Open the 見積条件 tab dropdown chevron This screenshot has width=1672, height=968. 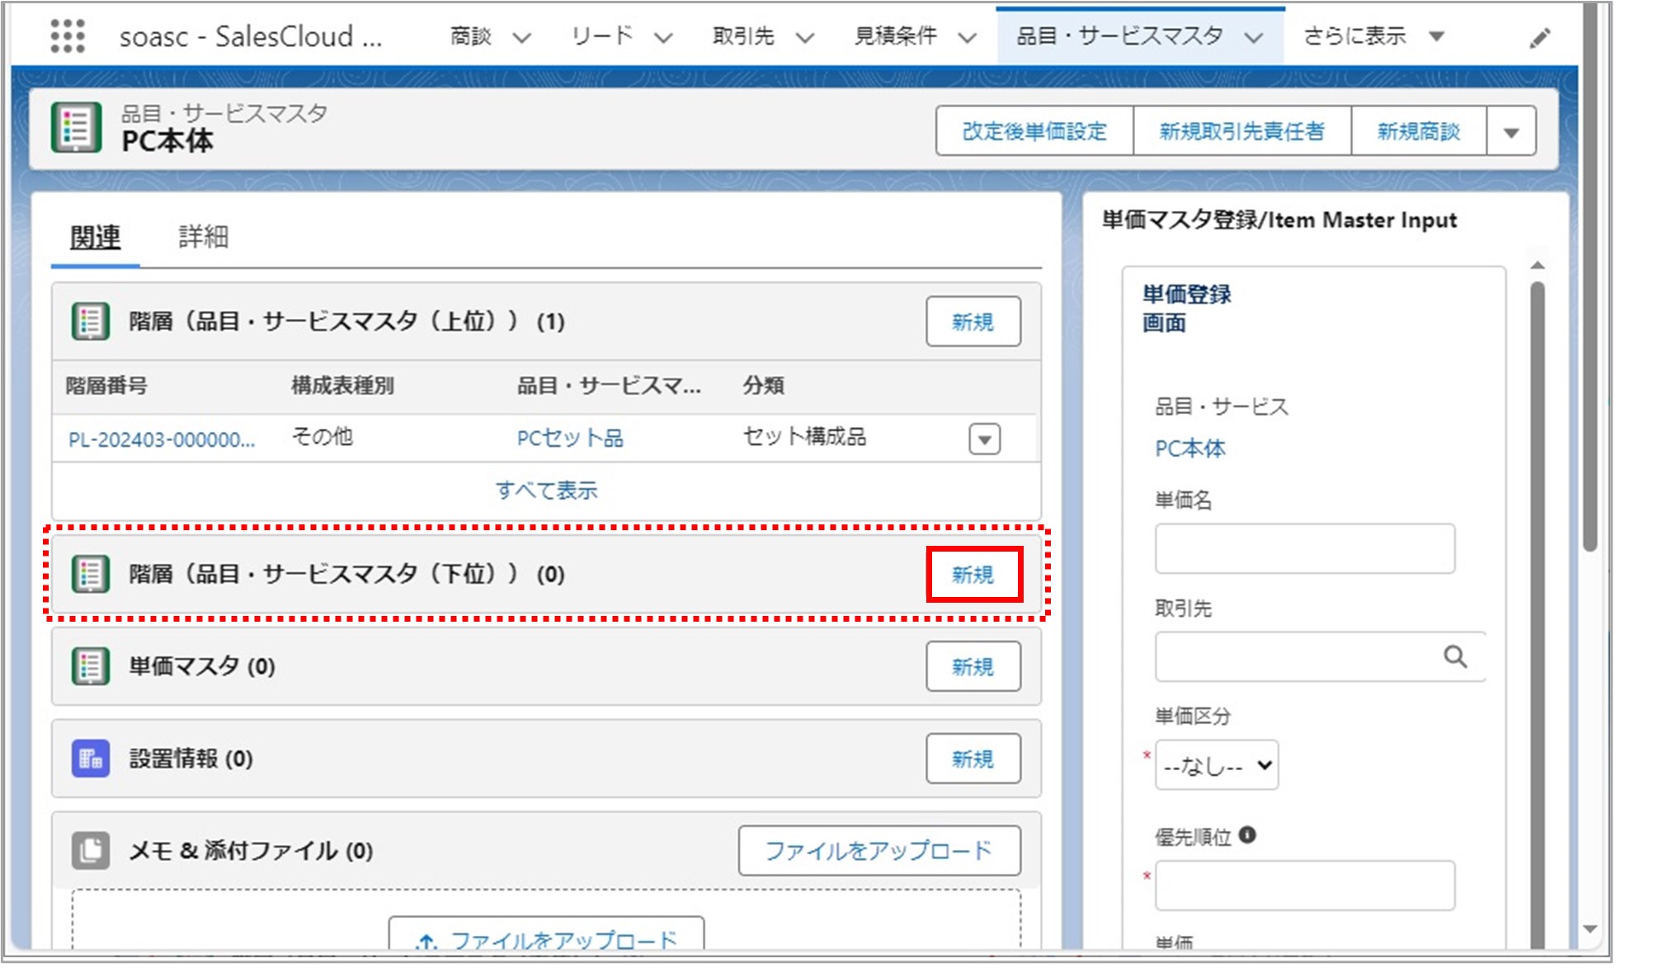click(x=968, y=37)
